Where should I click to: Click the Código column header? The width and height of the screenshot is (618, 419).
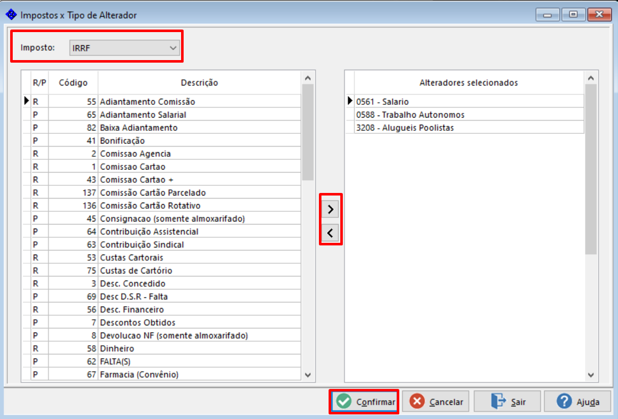73,82
